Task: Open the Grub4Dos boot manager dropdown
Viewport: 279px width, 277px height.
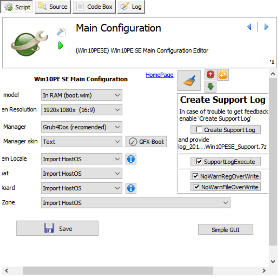Action: pyautogui.click(x=82, y=127)
